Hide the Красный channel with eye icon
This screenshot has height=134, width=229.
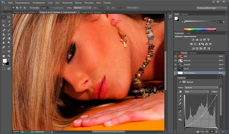point(176,60)
